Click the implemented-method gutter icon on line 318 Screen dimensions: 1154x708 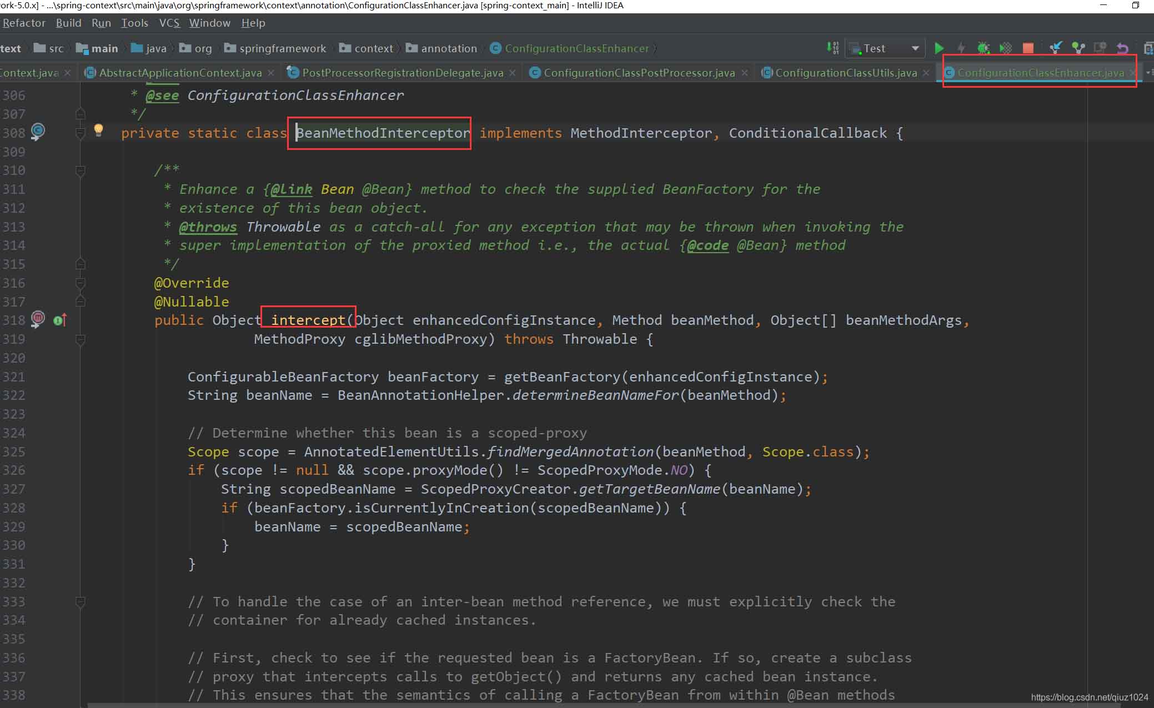tap(59, 320)
